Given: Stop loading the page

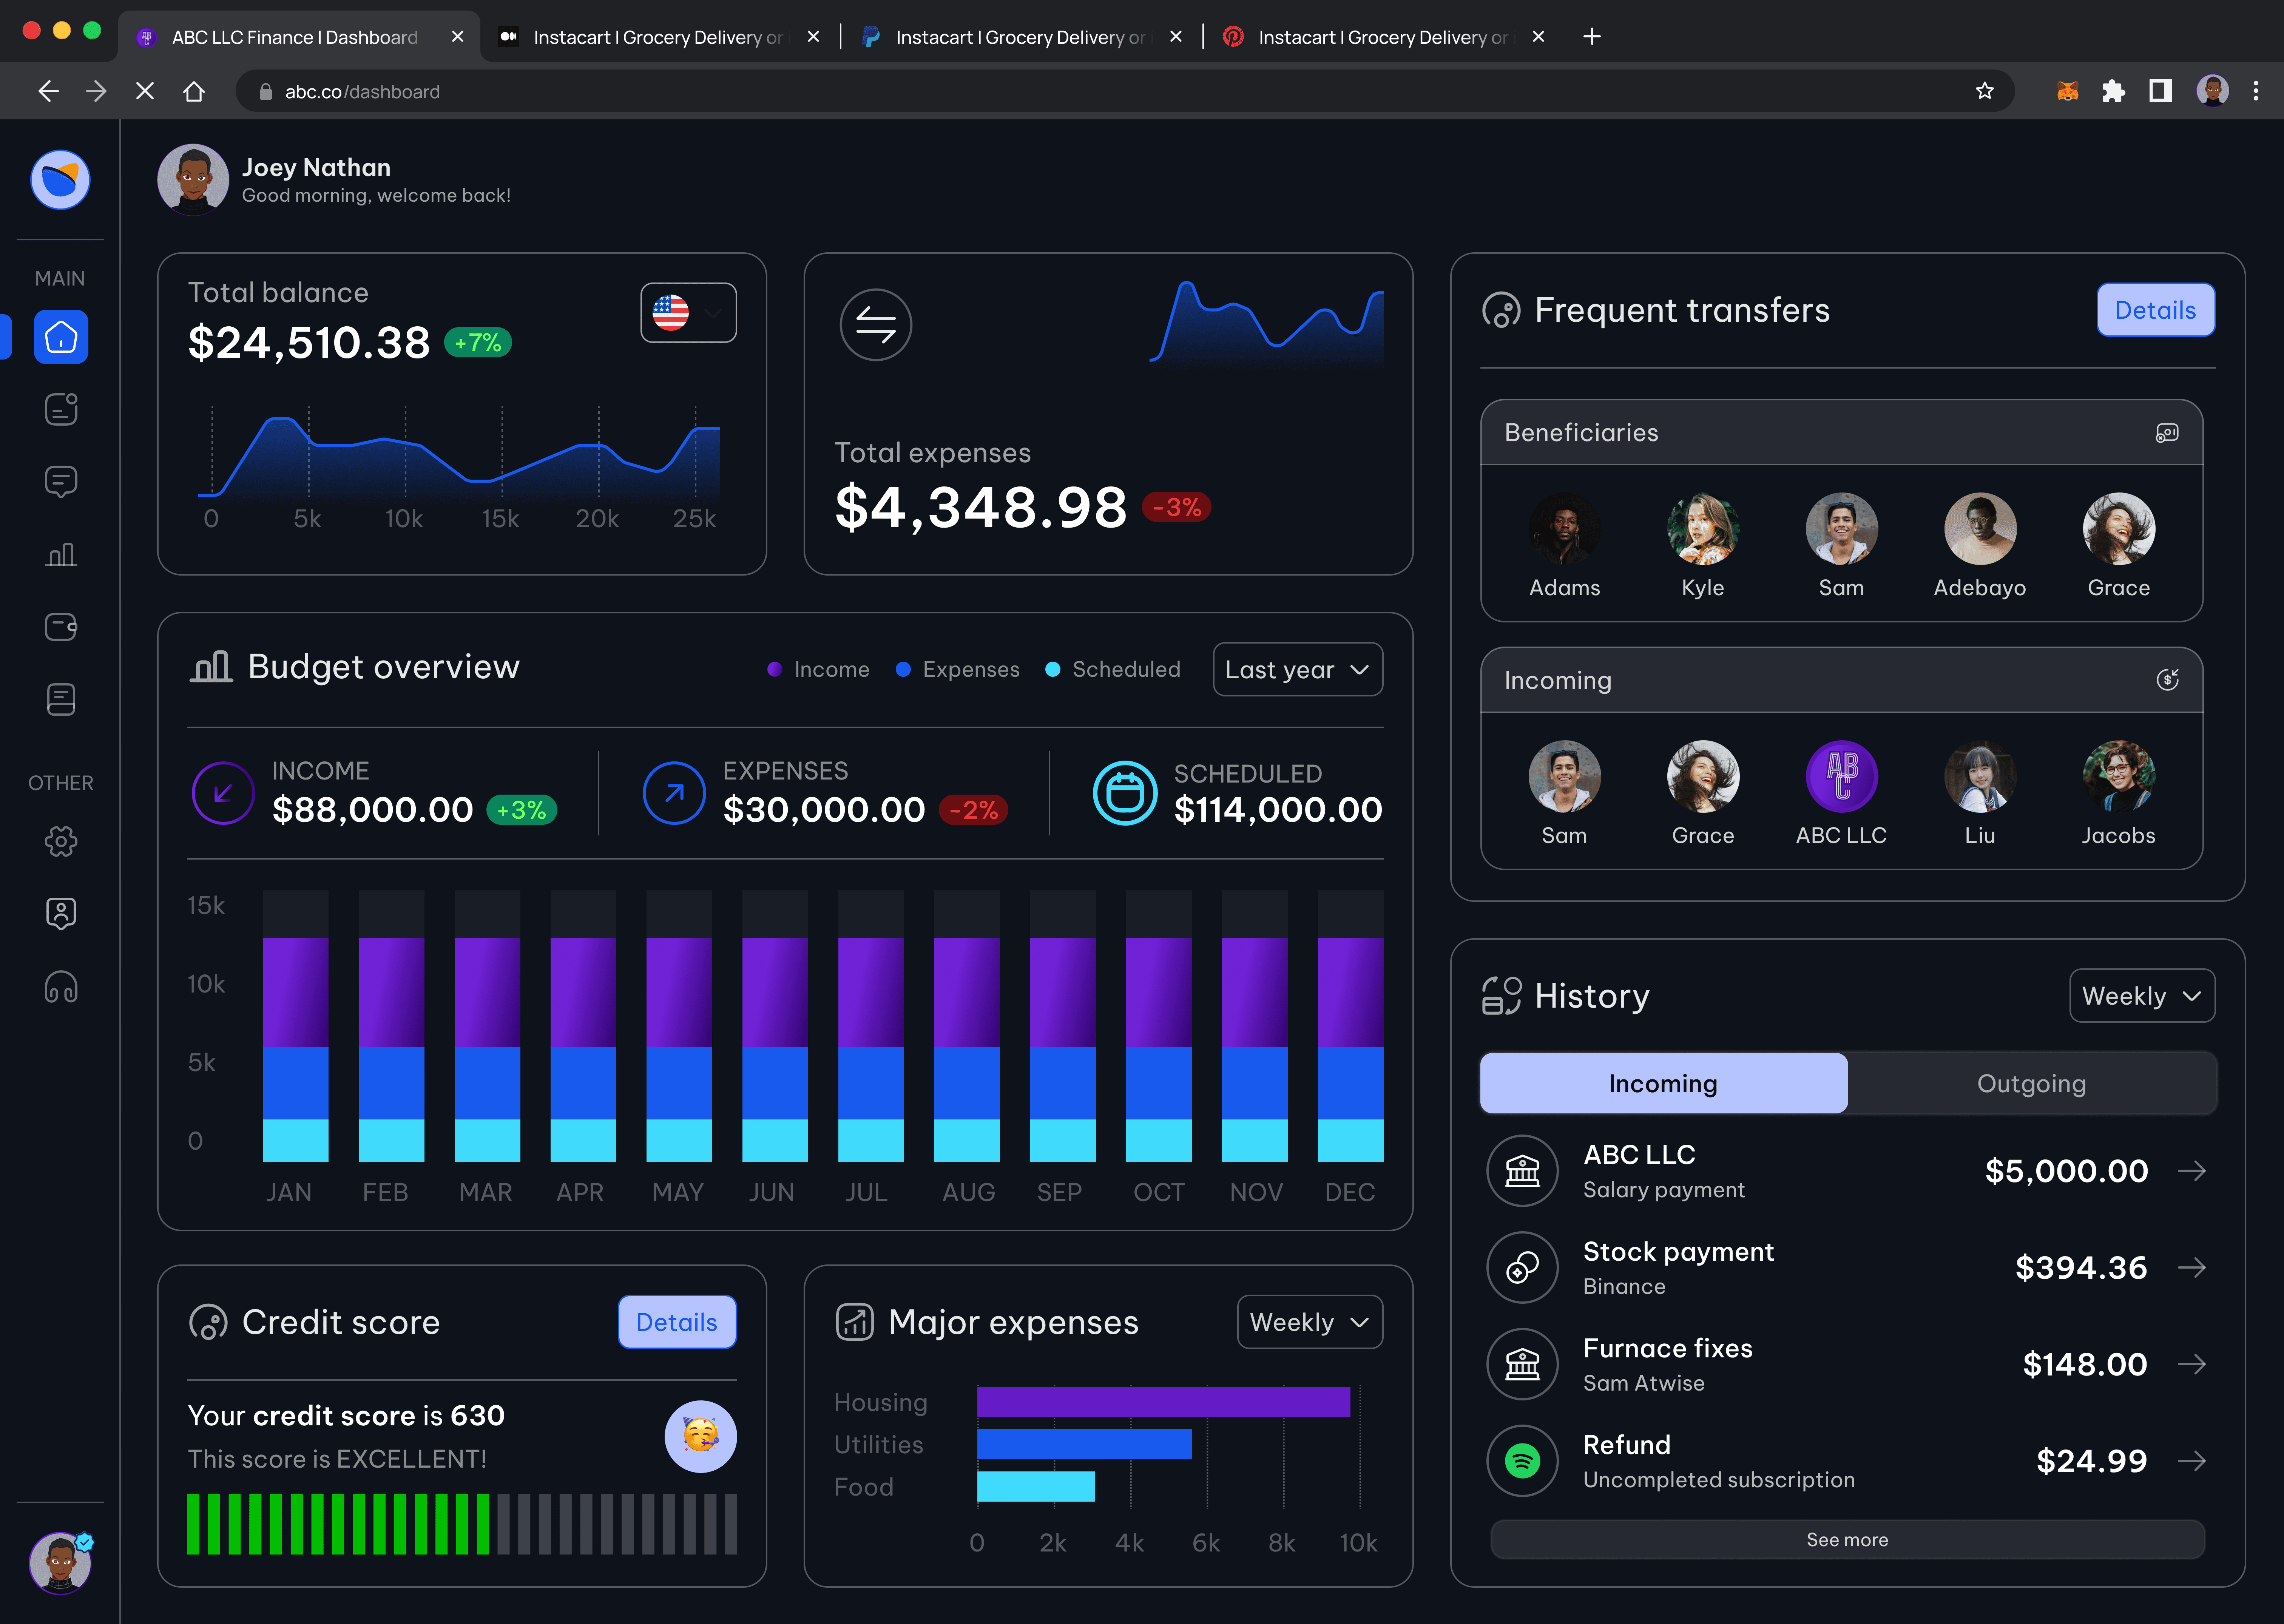Looking at the screenshot, I should point(145,91).
